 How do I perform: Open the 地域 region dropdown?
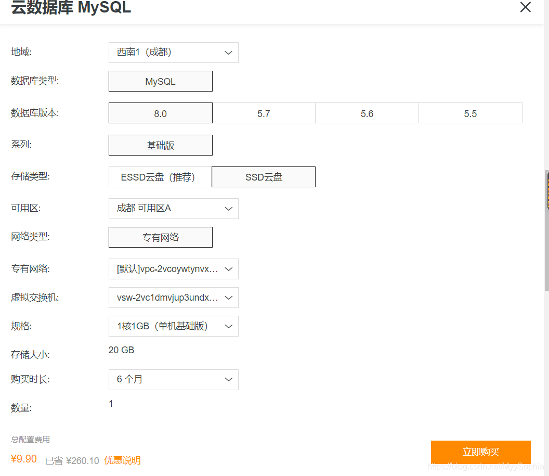173,53
